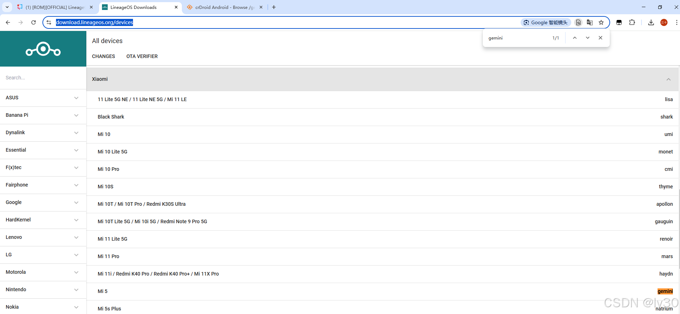Click the find bar text field containing gemini
The image size is (680, 314).
pyautogui.click(x=517, y=38)
